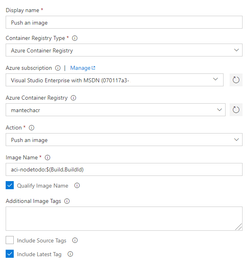The width and height of the screenshot is (247, 261).
Task: Click info icon beside Azure Container Registry label
Action: 74,98
